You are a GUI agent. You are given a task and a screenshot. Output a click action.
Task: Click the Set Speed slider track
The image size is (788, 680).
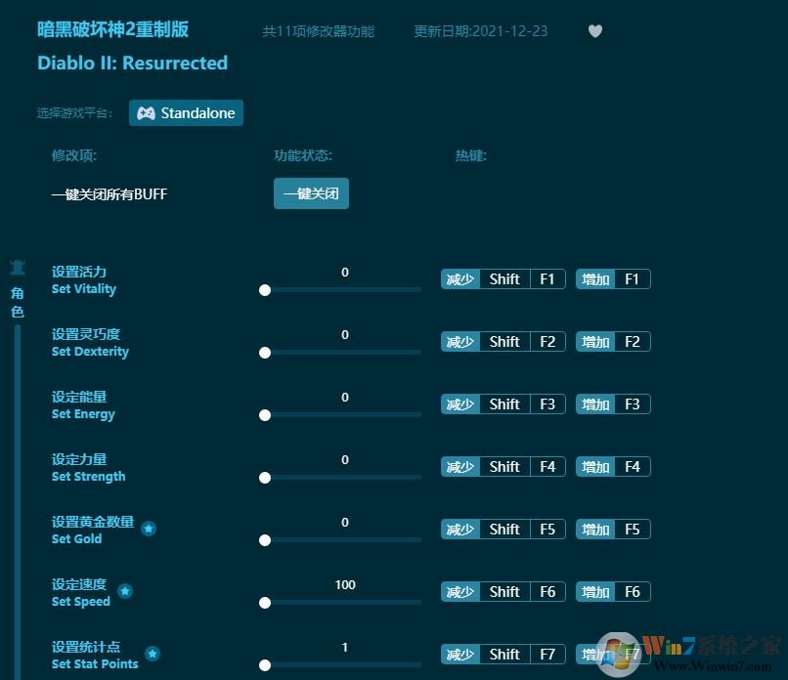click(x=342, y=603)
